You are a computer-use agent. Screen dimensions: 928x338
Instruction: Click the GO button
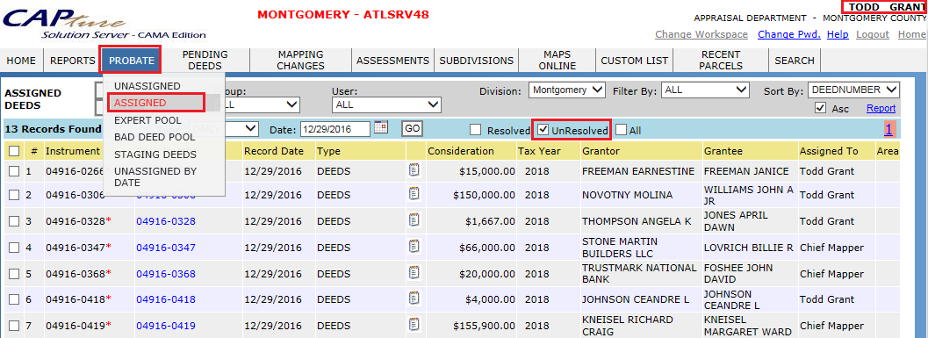412,129
